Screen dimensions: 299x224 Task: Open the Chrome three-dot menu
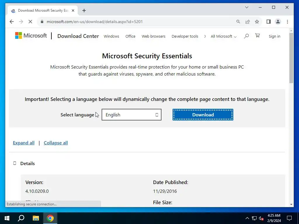pyautogui.click(x=287, y=22)
